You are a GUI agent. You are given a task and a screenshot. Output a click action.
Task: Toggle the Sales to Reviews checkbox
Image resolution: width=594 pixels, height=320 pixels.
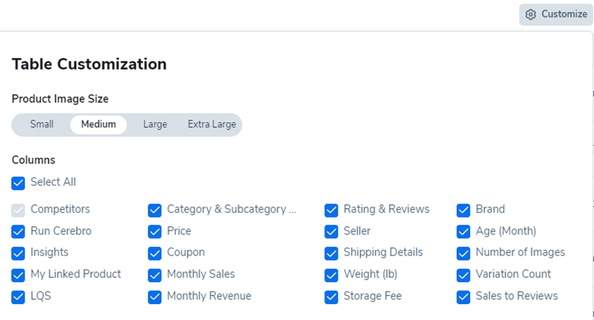(464, 297)
